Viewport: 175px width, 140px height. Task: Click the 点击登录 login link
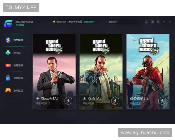[x=20, y=25]
